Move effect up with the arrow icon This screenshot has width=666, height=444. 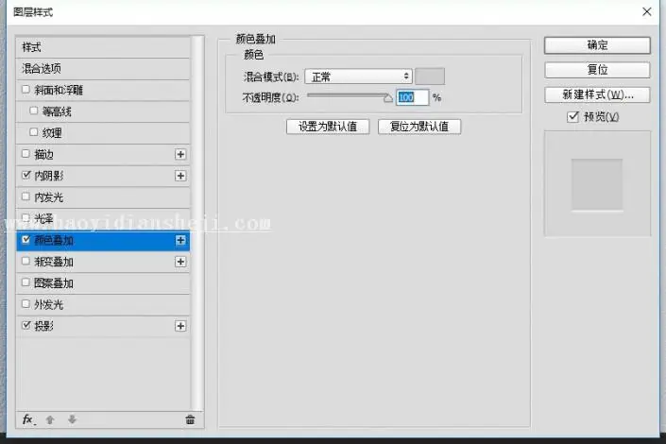click(50, 419)
